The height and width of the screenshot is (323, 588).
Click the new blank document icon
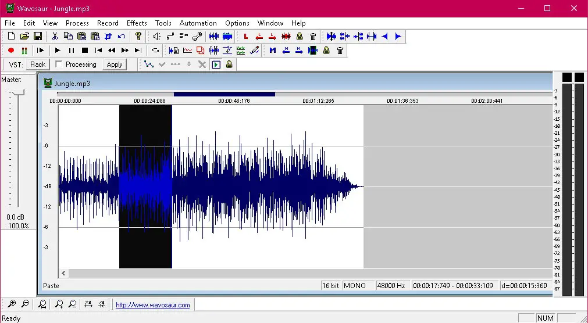tap(12, 37)
